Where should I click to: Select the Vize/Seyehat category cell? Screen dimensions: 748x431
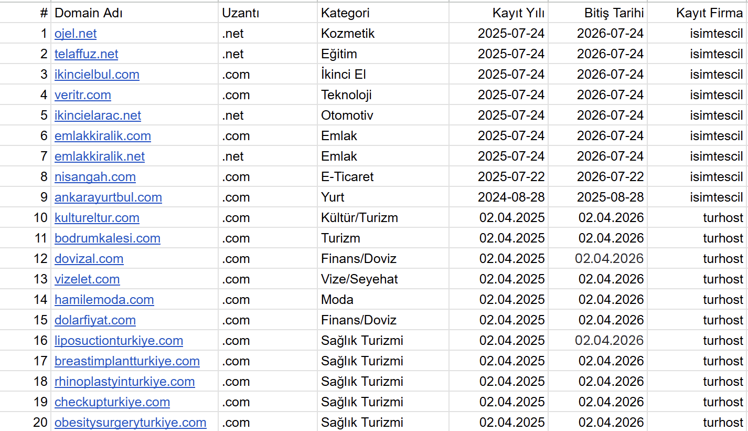tap(383, 279)
